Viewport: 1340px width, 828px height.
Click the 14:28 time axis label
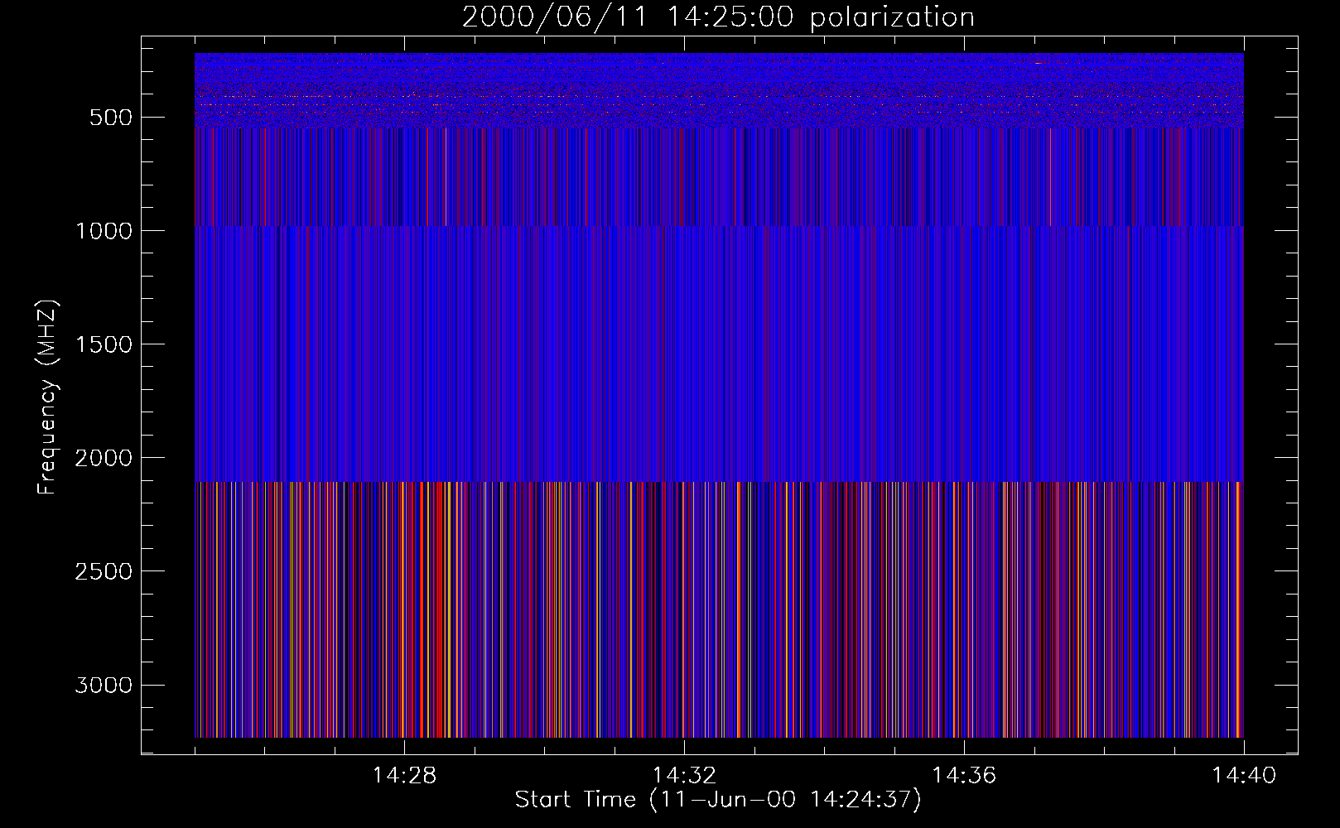coord(404,776)
